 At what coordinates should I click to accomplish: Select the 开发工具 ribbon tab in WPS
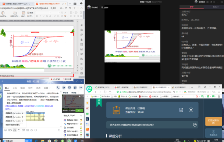pyautogui.click(x=31, y=8)
